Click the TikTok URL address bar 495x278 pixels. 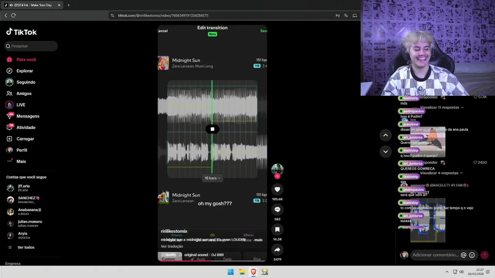click(163, 15)
